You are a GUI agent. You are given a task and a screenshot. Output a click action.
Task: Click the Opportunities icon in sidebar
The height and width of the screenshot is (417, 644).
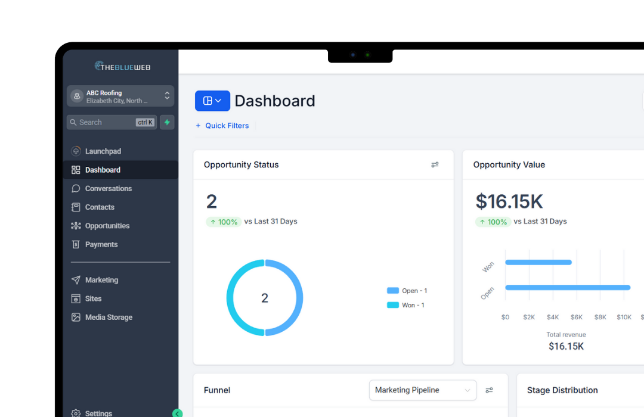pyautogui.click(x=76, y=226)
